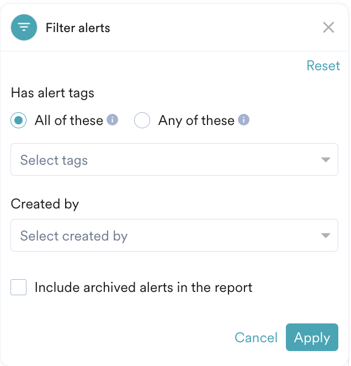Click the "All of these" label text

pyautogui.click(x=69, y=121)
